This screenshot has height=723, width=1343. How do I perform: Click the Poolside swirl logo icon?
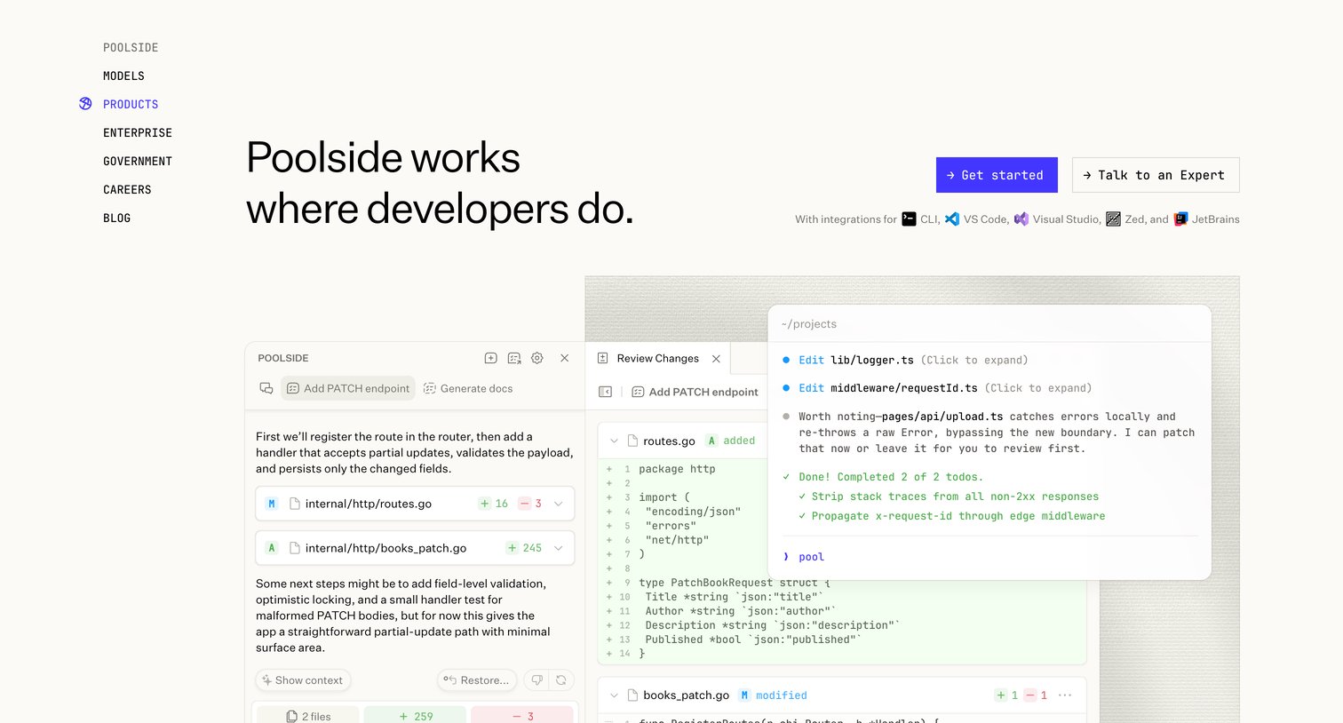(x=85, y=104)
